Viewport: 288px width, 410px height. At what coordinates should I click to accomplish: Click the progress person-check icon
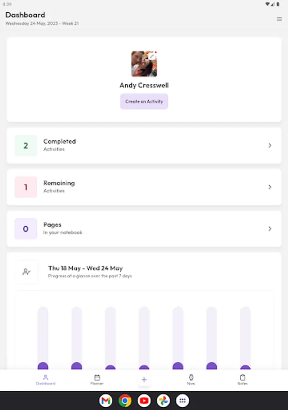coord(27,272)
